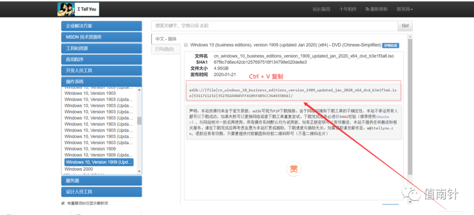Click the file size value 4.95GB
Viewport: 474px width, 215px height.
click(x=221, y=68)
